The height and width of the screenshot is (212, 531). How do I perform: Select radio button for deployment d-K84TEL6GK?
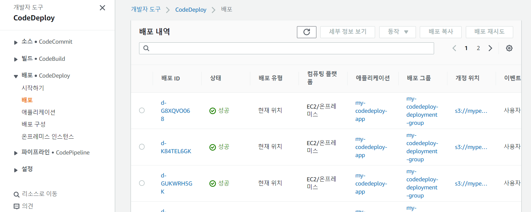coord(142,147)
